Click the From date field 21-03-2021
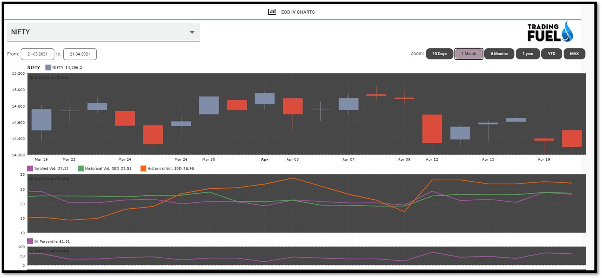Image resolution: width=602 pixels, height=278 pixels. [x=37, y=54]
